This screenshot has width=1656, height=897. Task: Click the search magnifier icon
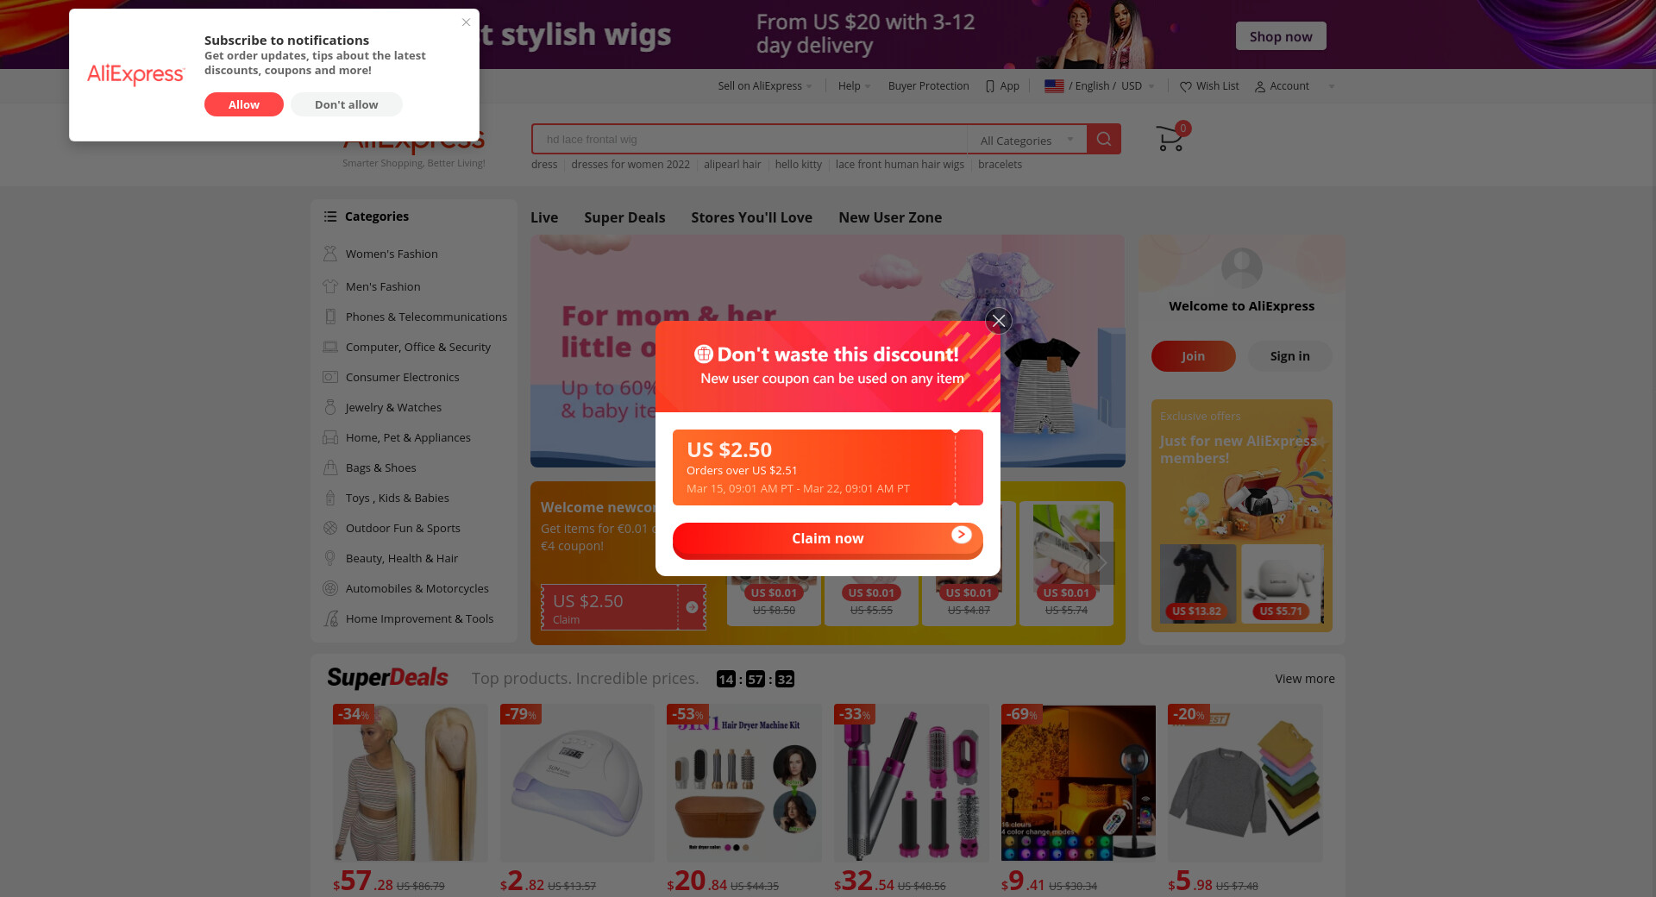[x=1104, y=139]
